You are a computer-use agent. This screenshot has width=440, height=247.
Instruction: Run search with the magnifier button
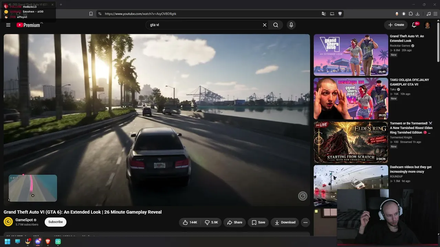pos(276,25)
